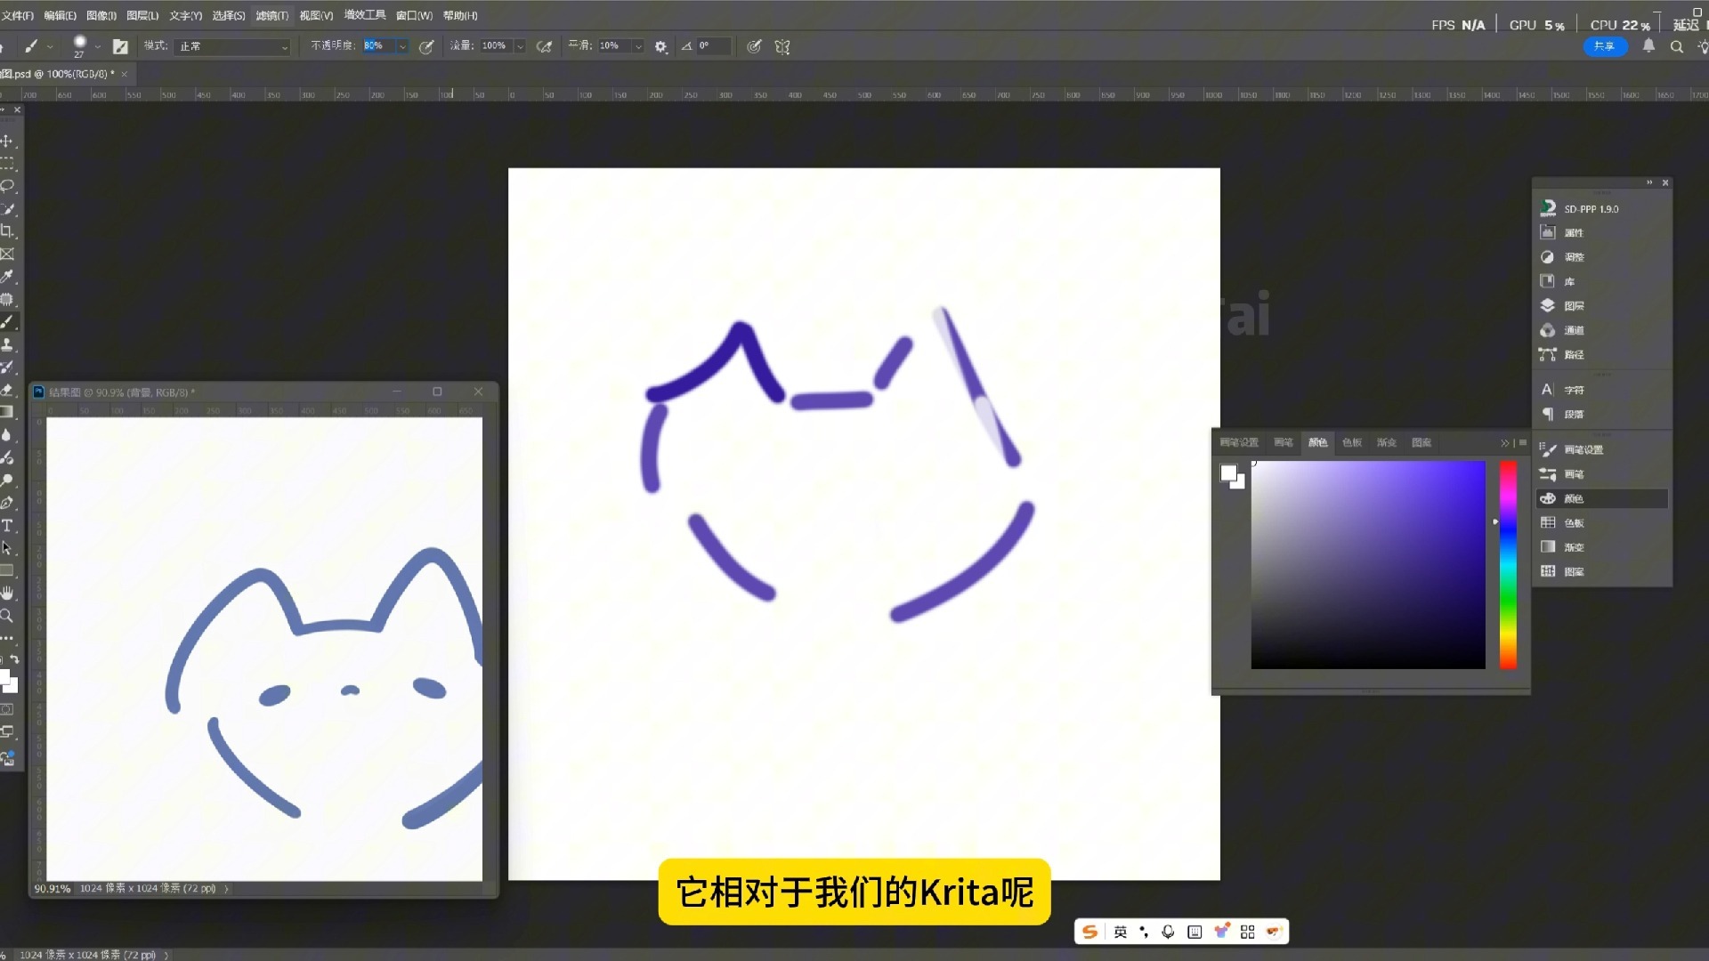The width and height of the screenshot is (1709, 961).
Task: Toggle symmetry butterfly paint option
Action: tap(782, 46)
